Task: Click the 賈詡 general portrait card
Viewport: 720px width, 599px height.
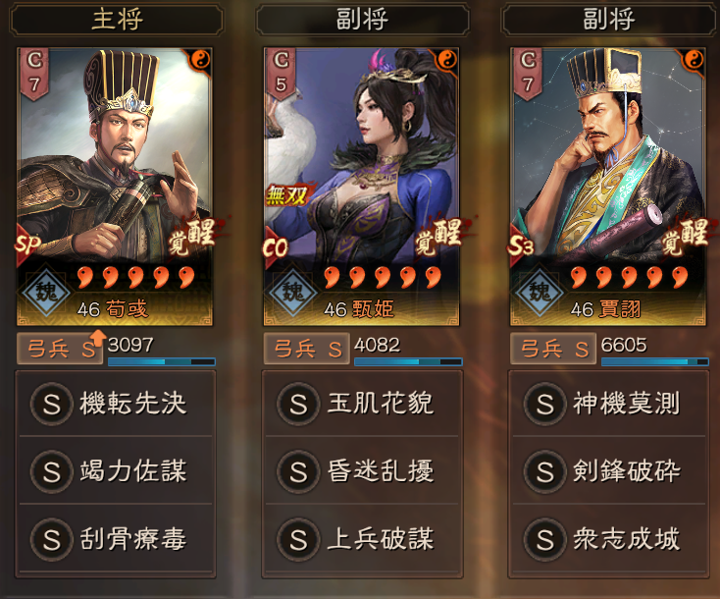Action: tap(608, 187)
